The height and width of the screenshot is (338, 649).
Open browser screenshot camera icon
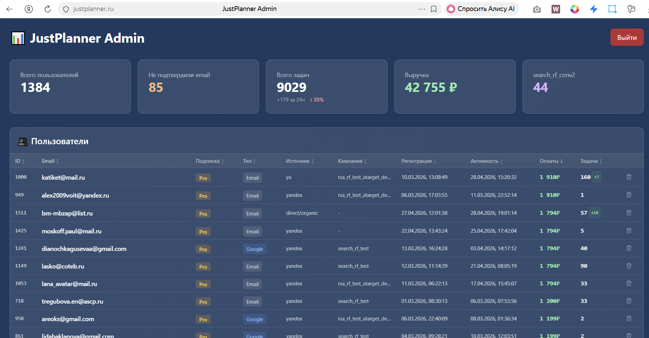tap(536, 9)
